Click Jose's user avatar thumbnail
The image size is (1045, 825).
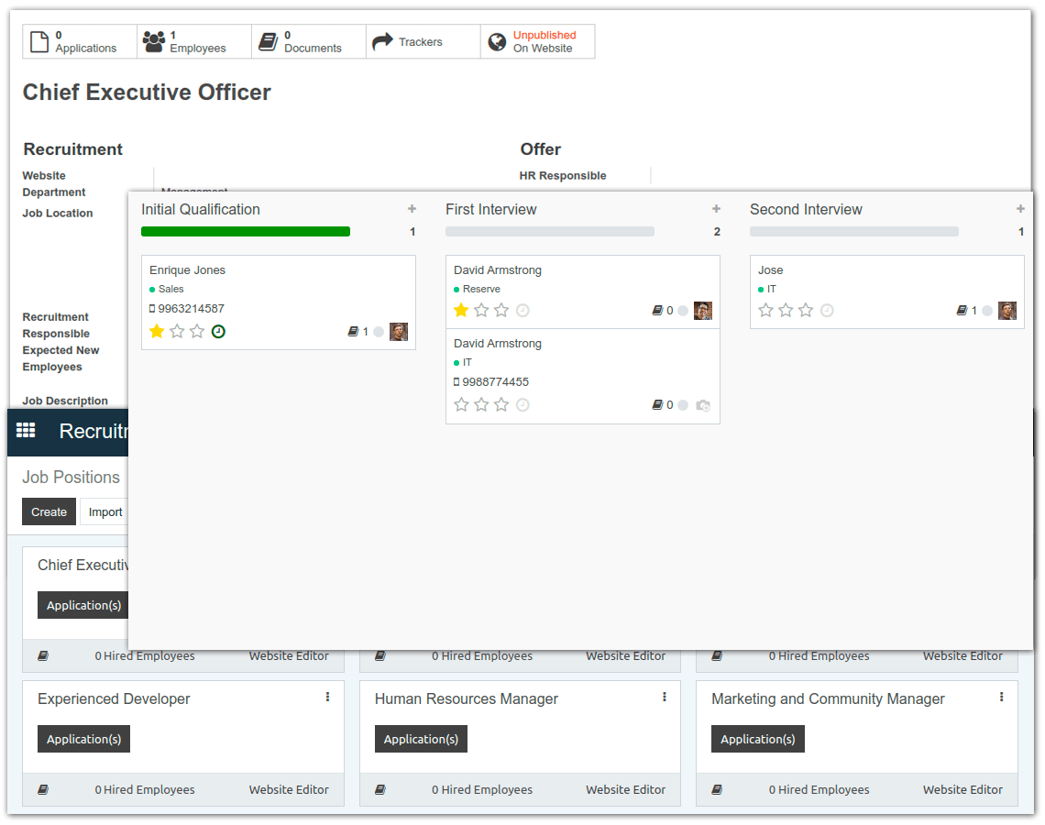1006,311
